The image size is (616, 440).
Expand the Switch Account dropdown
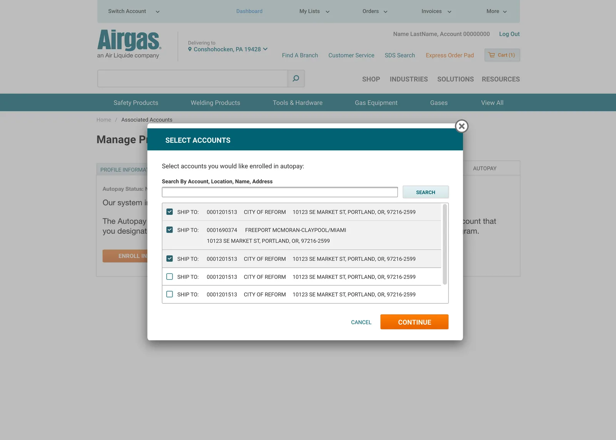pyautogui.click(x=134, y=11)
